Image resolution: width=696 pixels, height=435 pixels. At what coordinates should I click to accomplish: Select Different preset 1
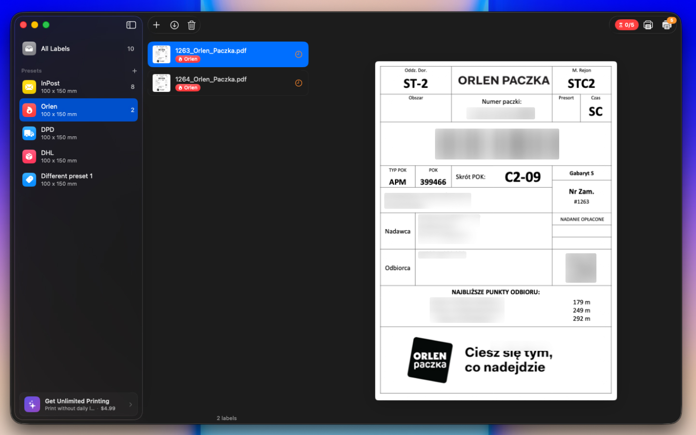(79, 180)
